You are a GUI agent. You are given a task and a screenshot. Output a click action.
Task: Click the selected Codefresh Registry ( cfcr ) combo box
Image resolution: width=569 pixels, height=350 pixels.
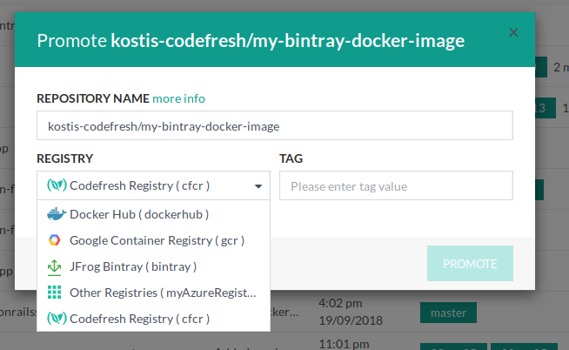click(152, 185)
